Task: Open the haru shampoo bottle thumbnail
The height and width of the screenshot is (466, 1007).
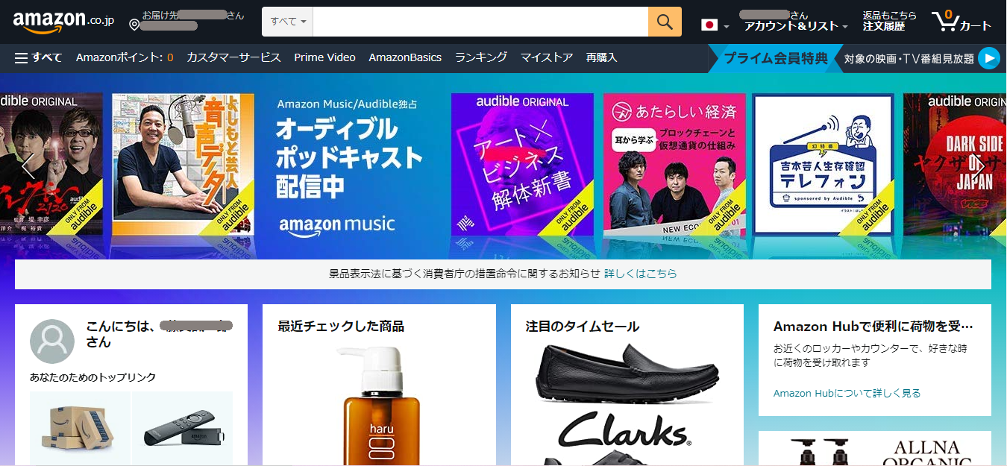Action: [379, 406]
